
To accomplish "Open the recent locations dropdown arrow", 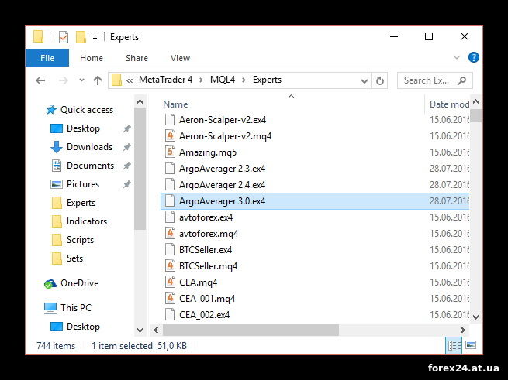I will (x=81, y=80).
